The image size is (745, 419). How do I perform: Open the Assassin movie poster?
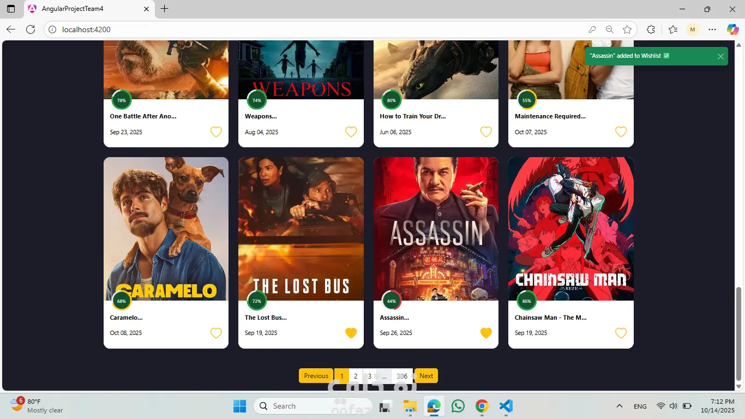click(x=436, y=229)
